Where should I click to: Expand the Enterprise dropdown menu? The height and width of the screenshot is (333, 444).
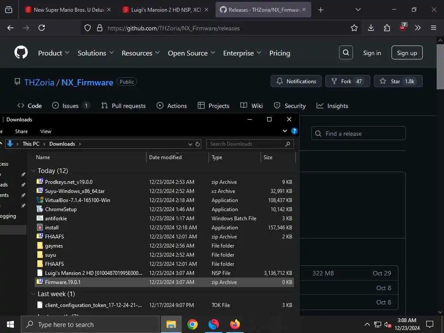242,53
